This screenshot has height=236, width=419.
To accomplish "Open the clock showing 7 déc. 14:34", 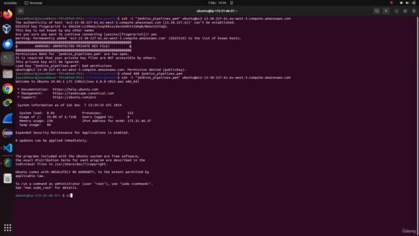I will (217, 3).
